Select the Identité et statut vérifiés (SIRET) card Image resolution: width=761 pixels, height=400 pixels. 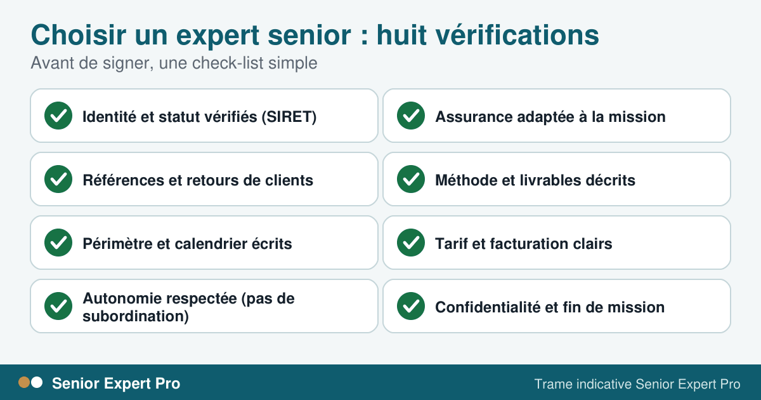[x=204, y=116]
